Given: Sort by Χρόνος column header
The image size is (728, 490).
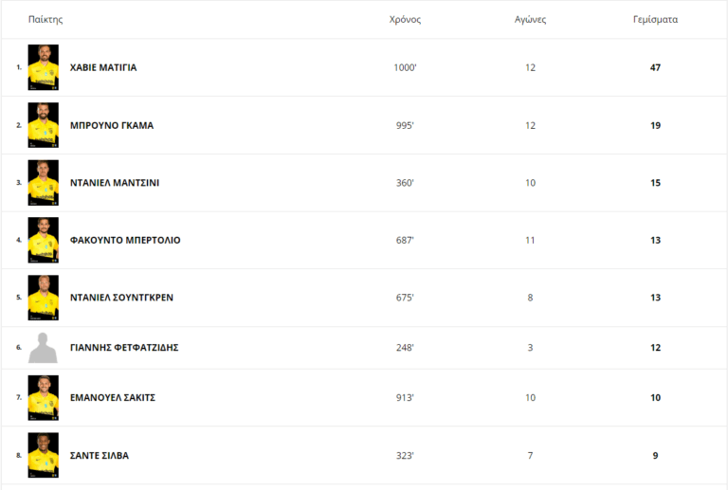Looking at the screenshot, I should click(405, 19).
